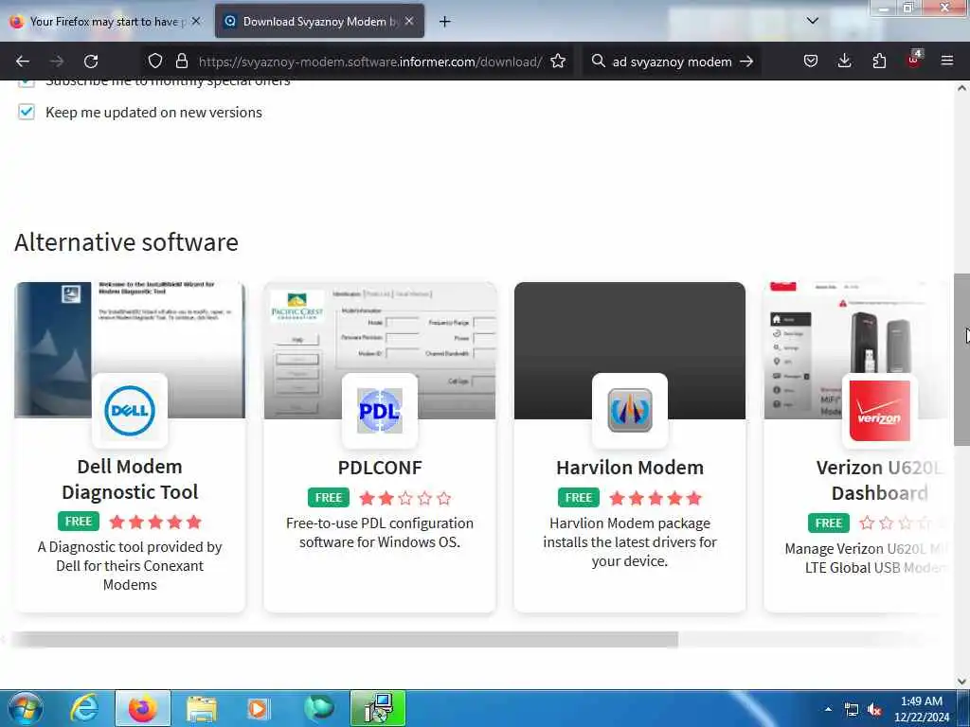Click the 'ad svyaznoy modem' search box
970x727 pixels.
pos(672,62)
